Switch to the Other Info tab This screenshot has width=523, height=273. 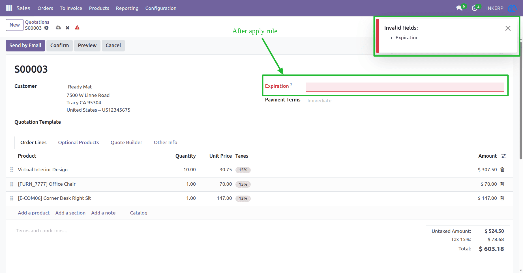[x=166, y=142]
